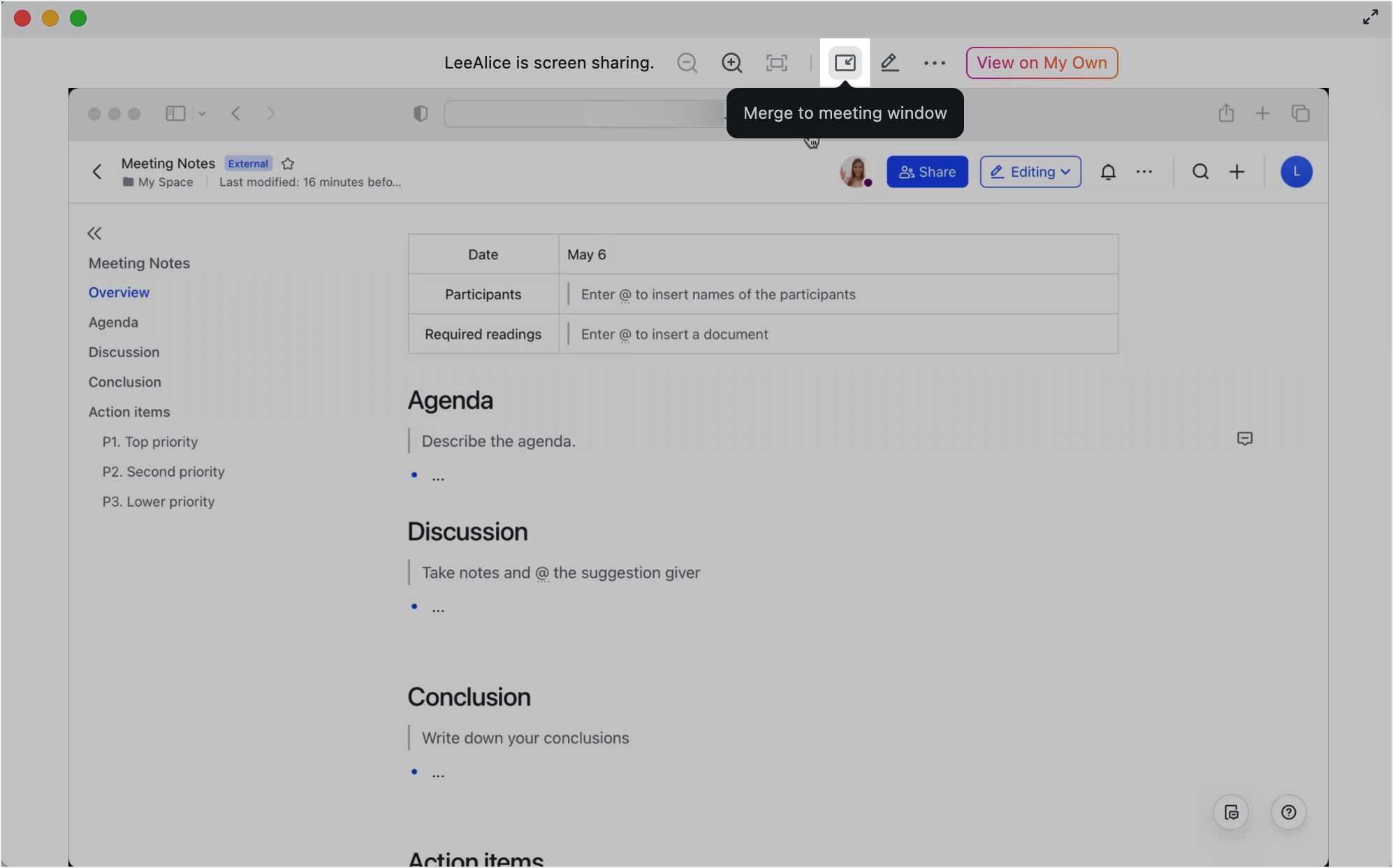Click the zoom out magnifier icon

point(687,63)
